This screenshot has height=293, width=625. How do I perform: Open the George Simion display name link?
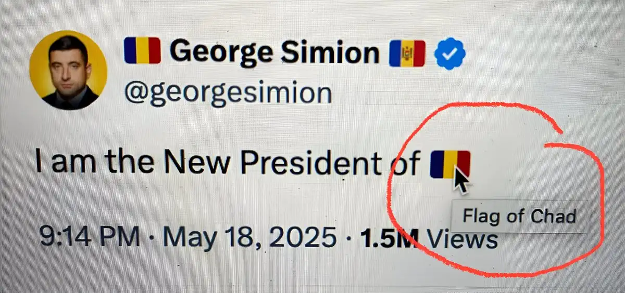(x=274, y=52)
